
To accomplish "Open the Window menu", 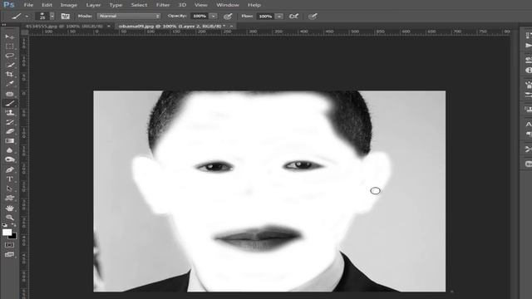I will click(x=228, y=5).
